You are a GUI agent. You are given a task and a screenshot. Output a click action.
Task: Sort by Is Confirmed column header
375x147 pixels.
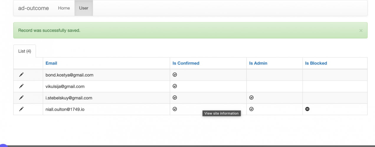click(x=186, y=63)
